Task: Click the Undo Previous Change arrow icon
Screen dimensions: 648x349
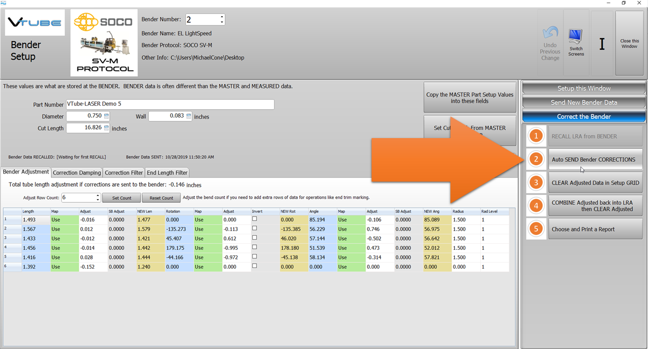Action: (550, 33)
